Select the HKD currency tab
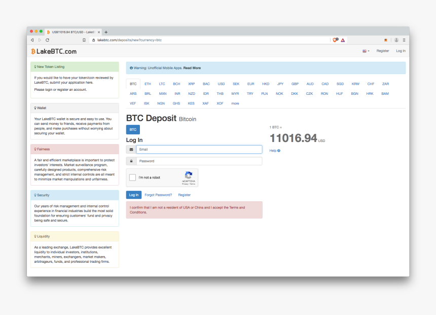The height and width of the screenshot is (315, 436). [x=266, y=84]
